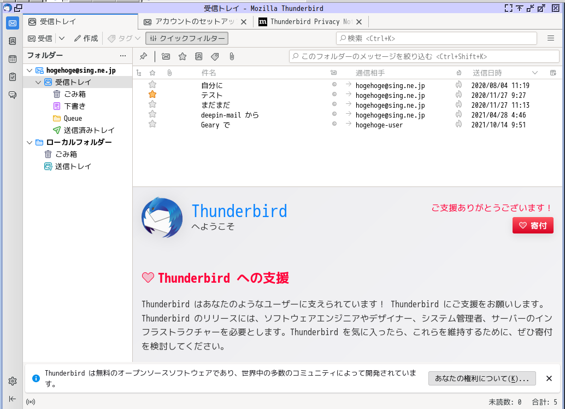Open the column picker icon
This screenshot has height=409, width=565.
553,73
